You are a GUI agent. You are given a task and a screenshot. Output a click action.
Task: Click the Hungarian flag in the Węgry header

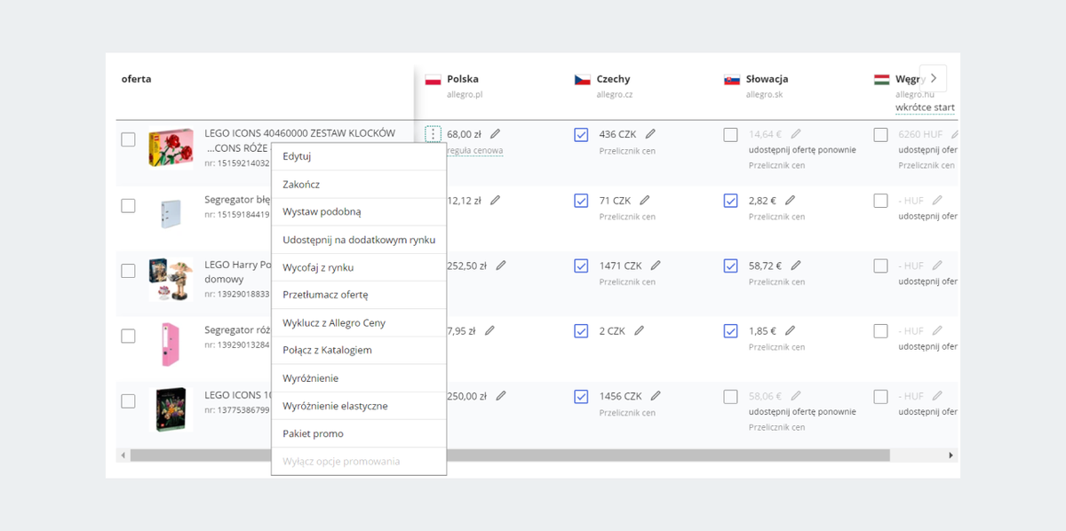click(x=882, y=80)
